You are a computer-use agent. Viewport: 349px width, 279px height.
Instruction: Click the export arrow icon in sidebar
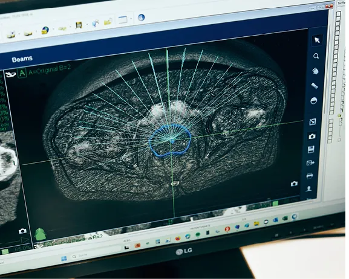[x=310, y=162]
